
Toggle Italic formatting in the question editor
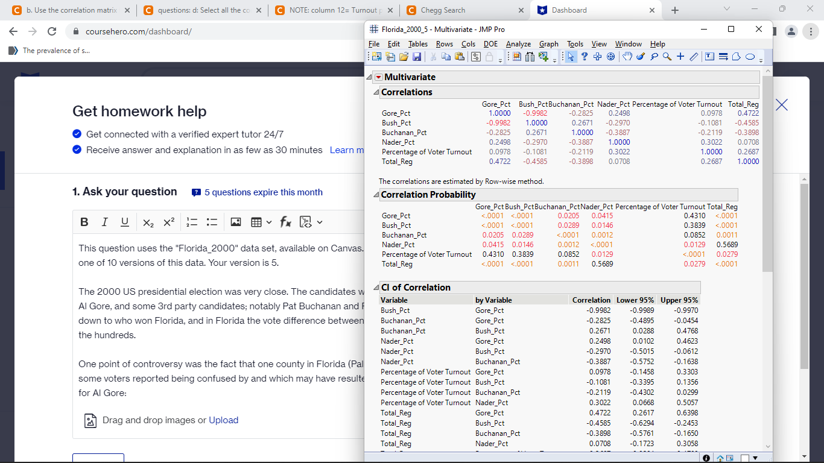coord(106,222)
